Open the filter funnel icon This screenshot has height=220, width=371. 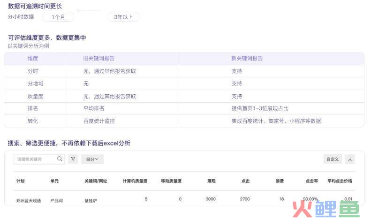point(73,159)
